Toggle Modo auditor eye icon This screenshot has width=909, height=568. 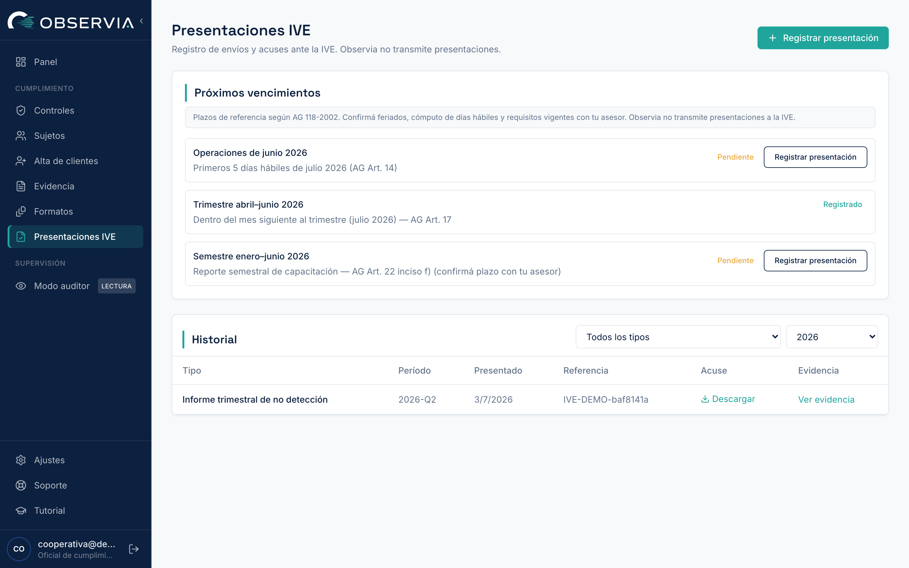21,286
